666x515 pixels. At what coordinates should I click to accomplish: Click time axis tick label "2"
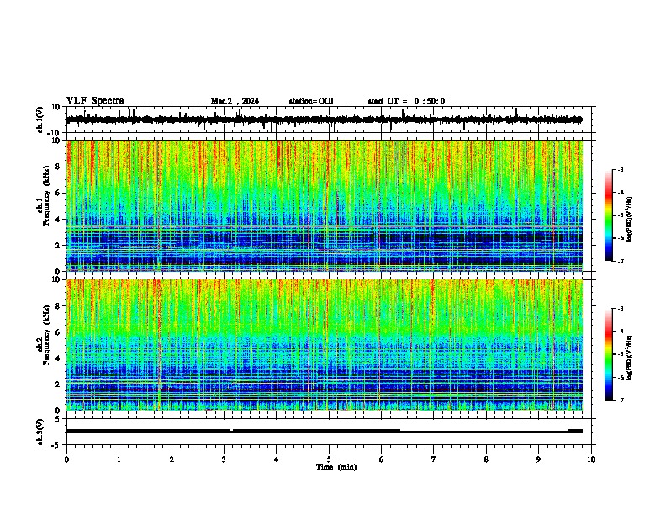pyautogui.click(x=172, y=459)
